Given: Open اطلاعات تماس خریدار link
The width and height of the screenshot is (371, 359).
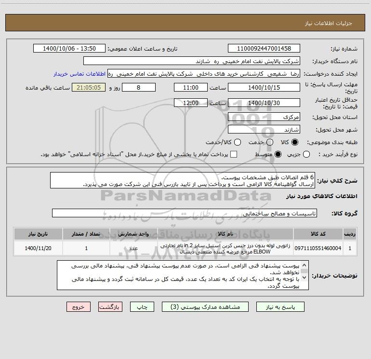Looking at the screenshot, I should [x=79, y=74].
